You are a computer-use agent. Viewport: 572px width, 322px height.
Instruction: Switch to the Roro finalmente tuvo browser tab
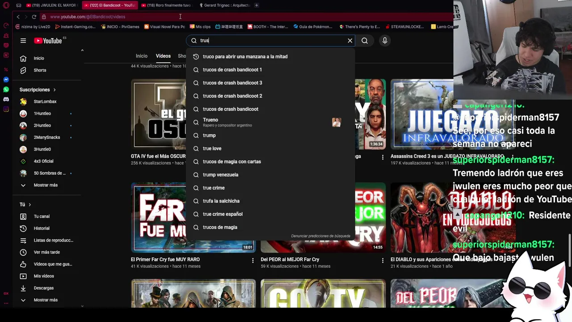(x=166, y=5)
